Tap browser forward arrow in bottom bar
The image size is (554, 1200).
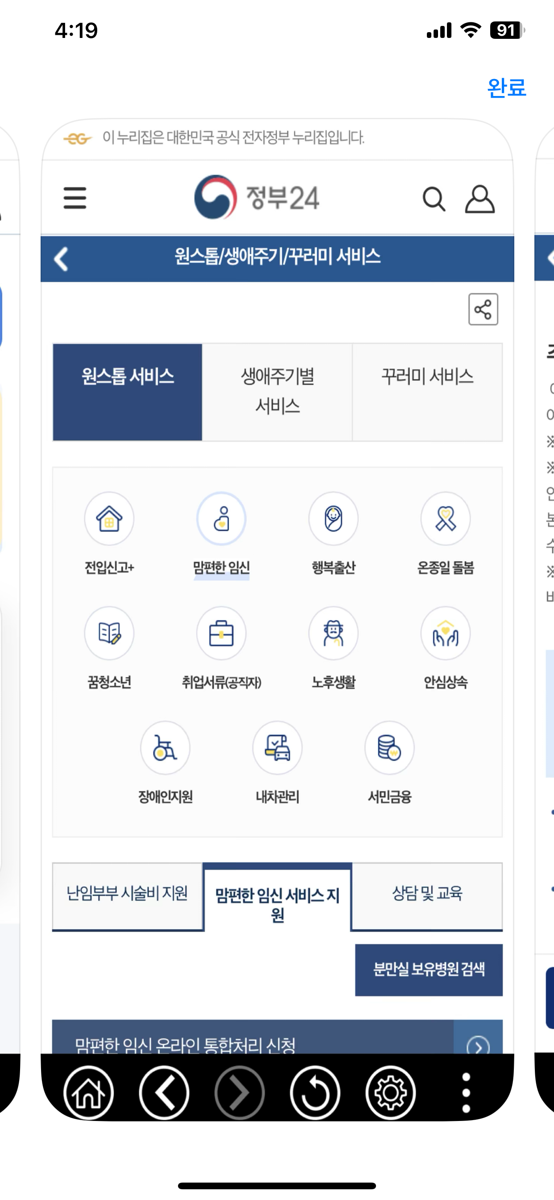click(x=239, y=1092)
